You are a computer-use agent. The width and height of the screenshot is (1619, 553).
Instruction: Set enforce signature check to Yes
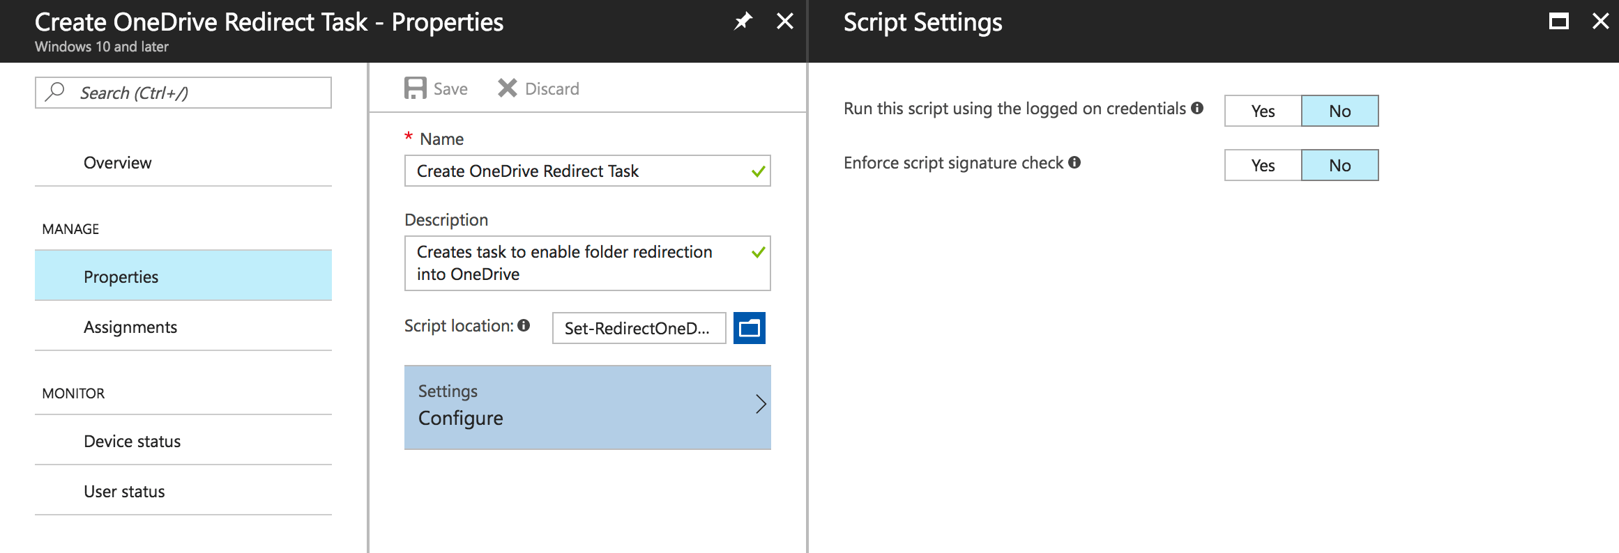coord(1263,165)
